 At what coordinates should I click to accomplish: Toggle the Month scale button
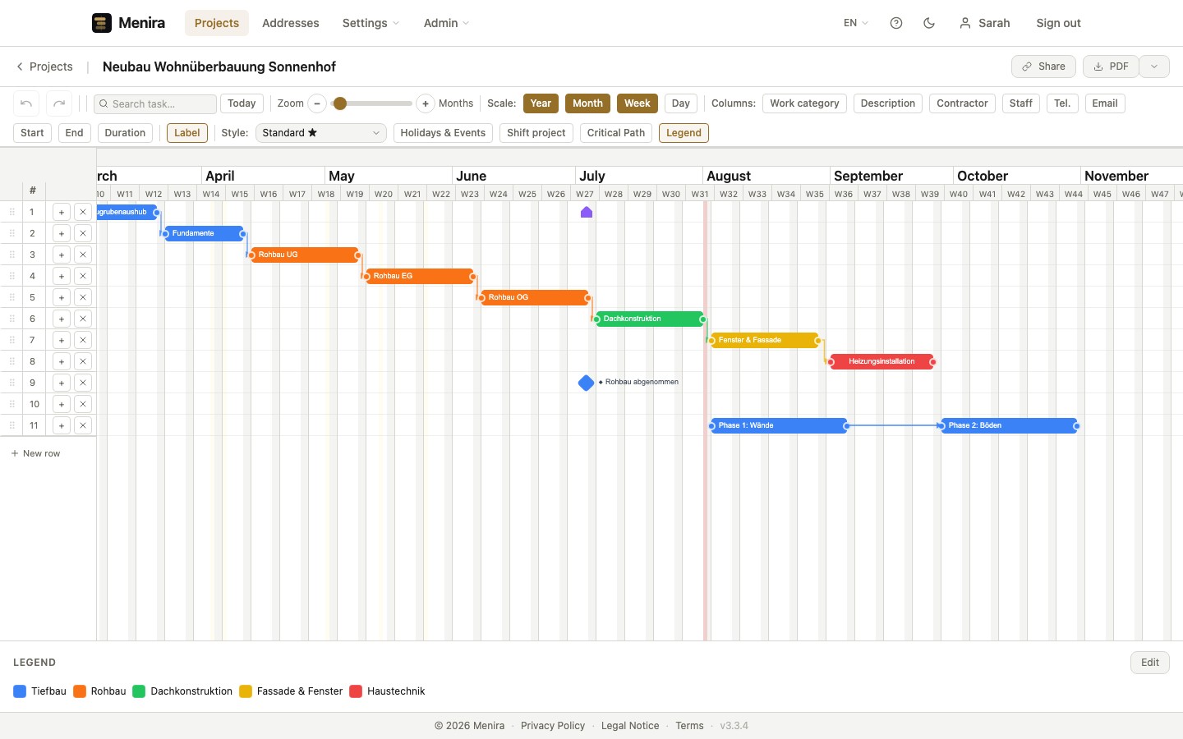[587, 103]
